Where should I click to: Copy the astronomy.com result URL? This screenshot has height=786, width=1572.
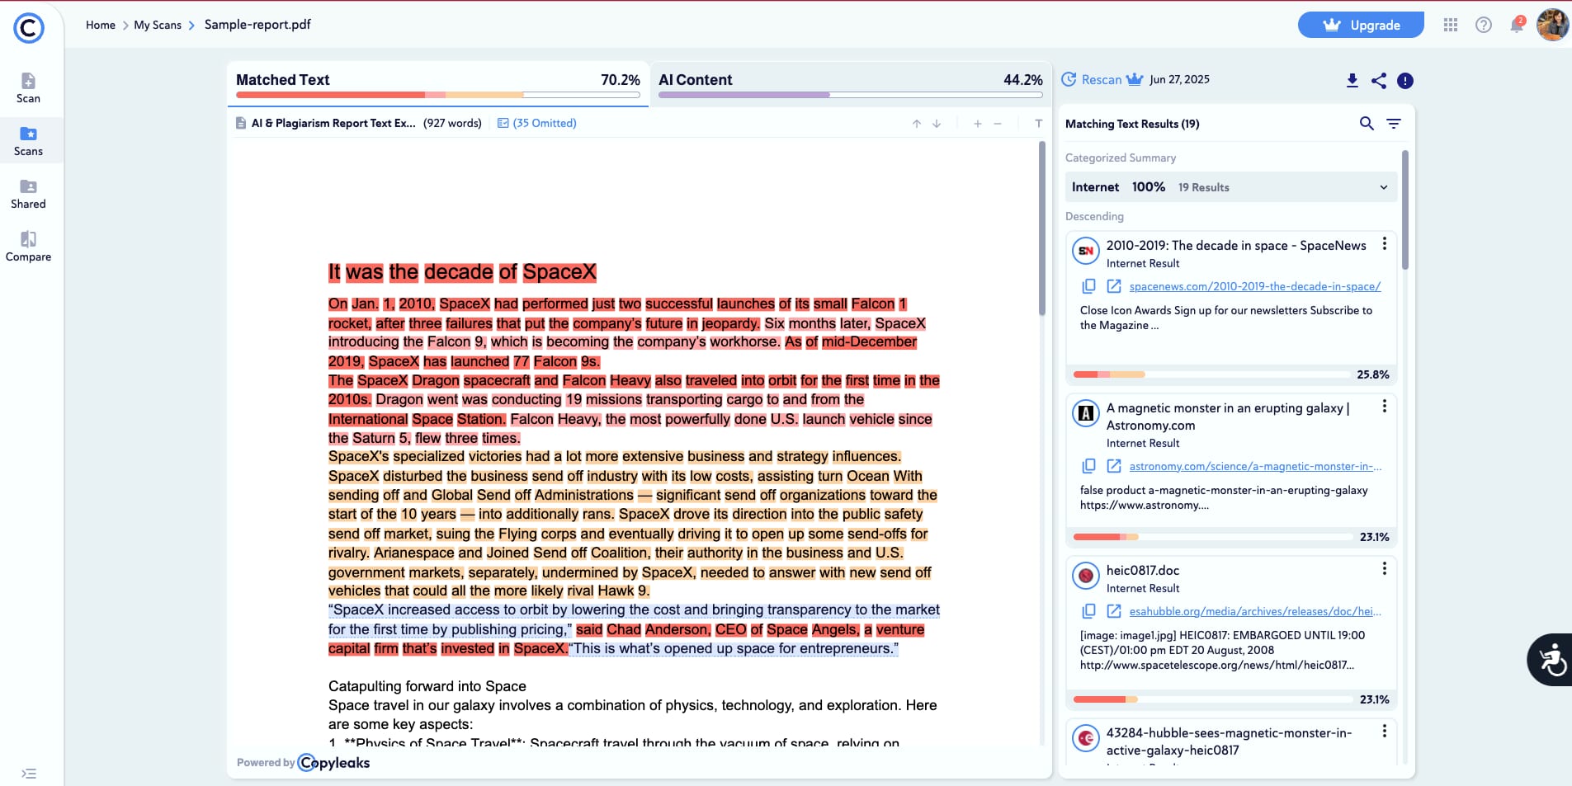coord(1089,466)
